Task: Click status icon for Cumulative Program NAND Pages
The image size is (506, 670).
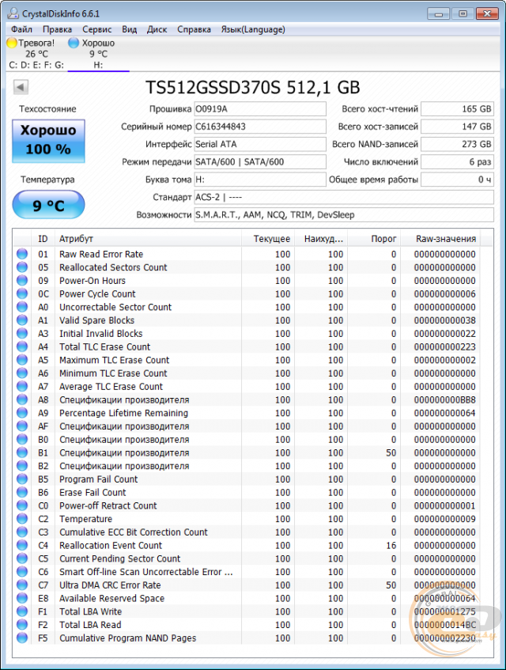Action: pyautogui.click(x=22, y=638)
